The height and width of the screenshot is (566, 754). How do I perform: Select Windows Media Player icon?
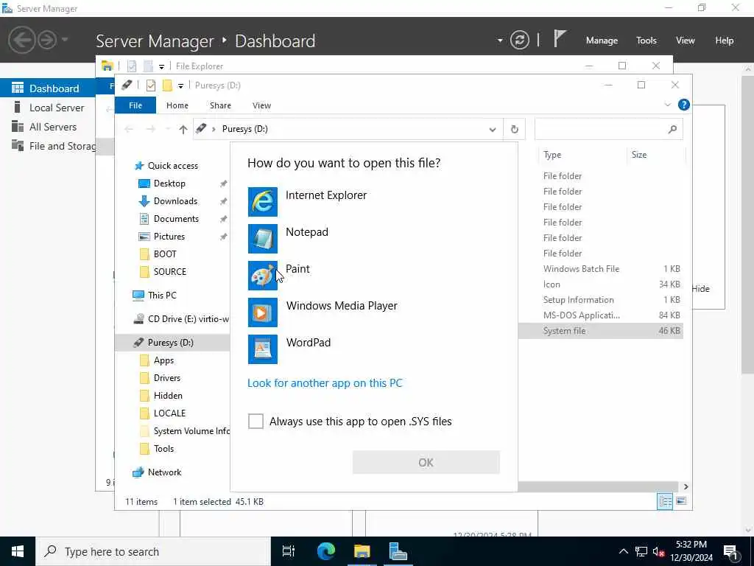[x=263, y=312]
